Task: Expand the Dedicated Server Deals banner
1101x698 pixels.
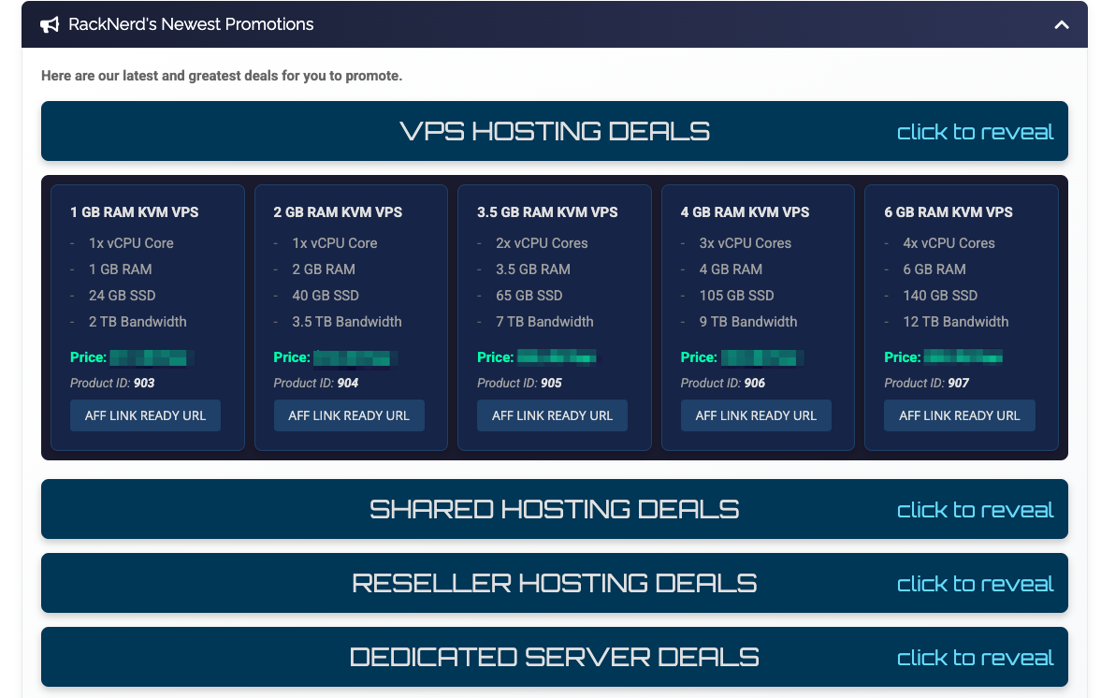Action: click(x=554, y=657)
